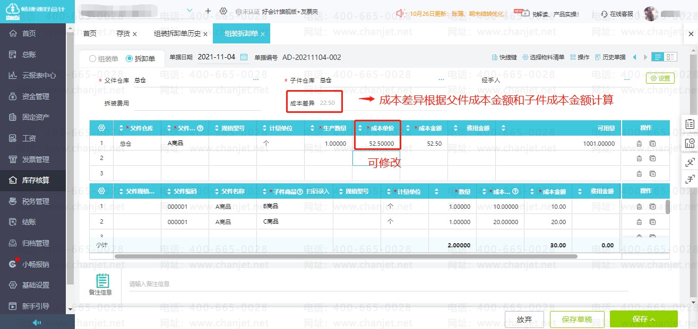Image resolution: width=698 pixels, height=329 pixels.
Task: Open 库存核算 in the left sidebar
Action: (x=36, y=180)
